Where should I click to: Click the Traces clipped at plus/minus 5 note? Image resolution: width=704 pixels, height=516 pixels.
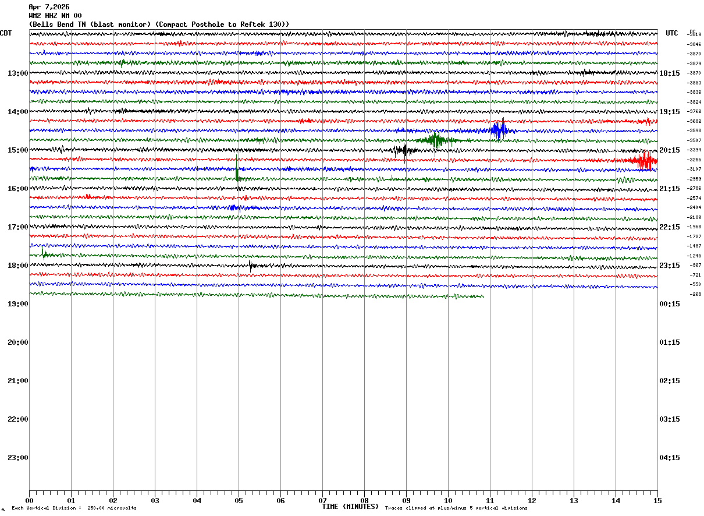coord(456,508)
